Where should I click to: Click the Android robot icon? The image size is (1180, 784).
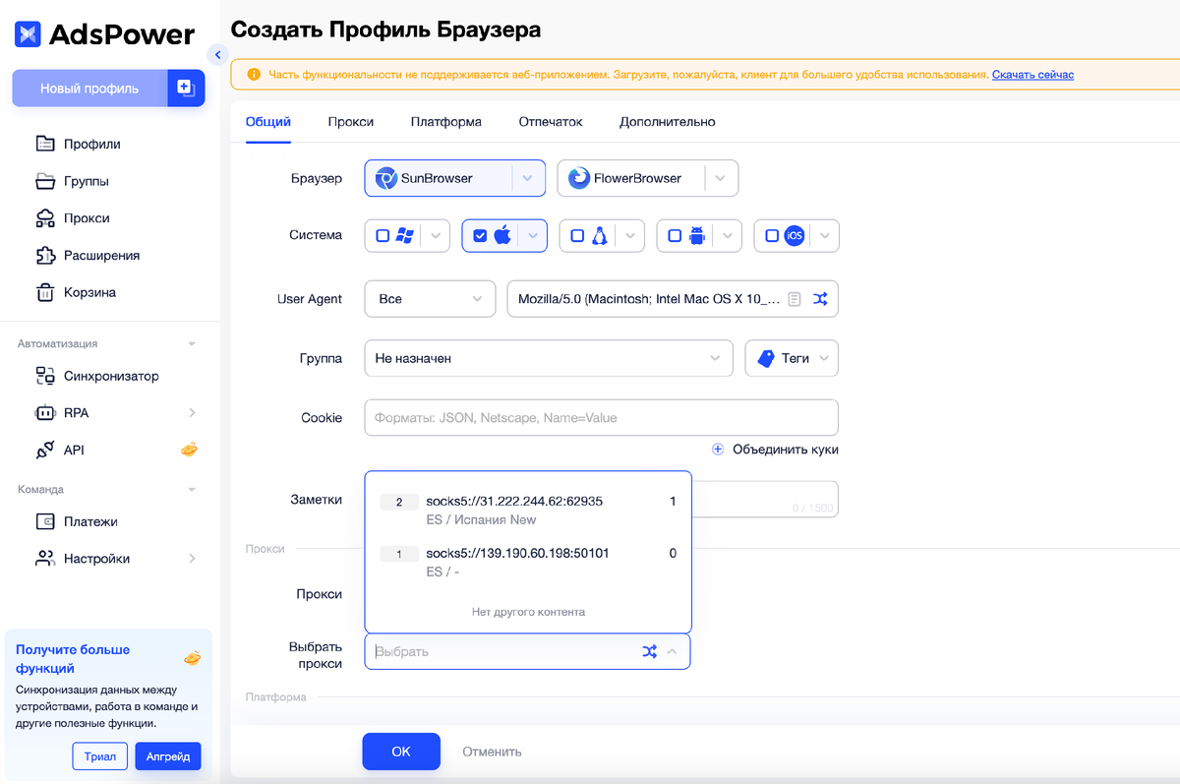pos(697,236)
